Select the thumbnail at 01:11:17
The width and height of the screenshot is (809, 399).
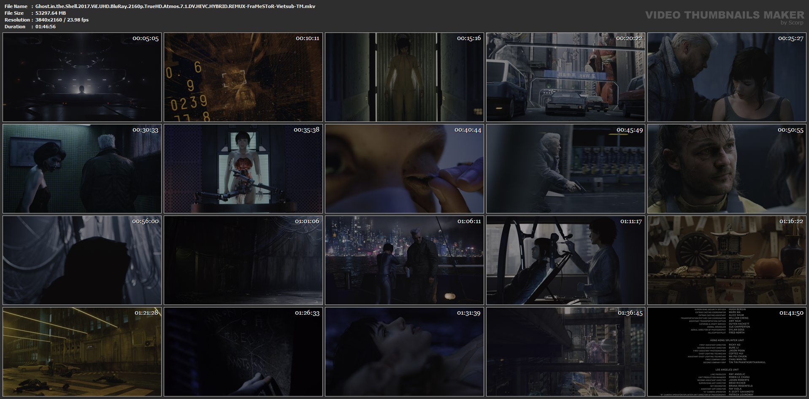(565, 260)
